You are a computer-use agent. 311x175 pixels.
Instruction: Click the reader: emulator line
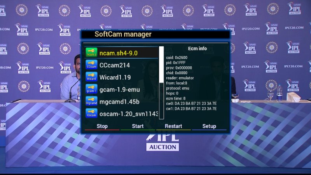180,78
